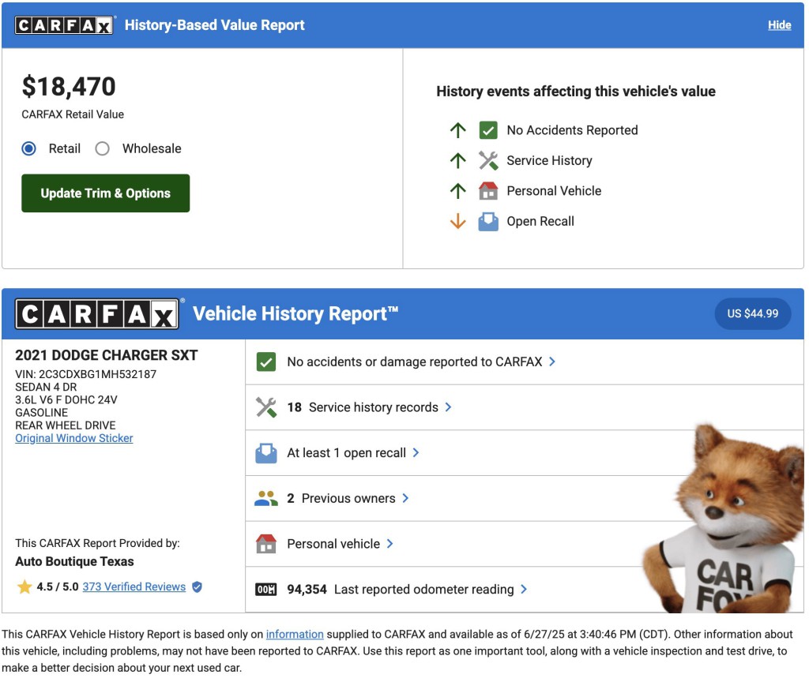The height and width of the screenshot is (682, 809).
Task: Click the blue verified shield badge
Action: pos(197,586)
